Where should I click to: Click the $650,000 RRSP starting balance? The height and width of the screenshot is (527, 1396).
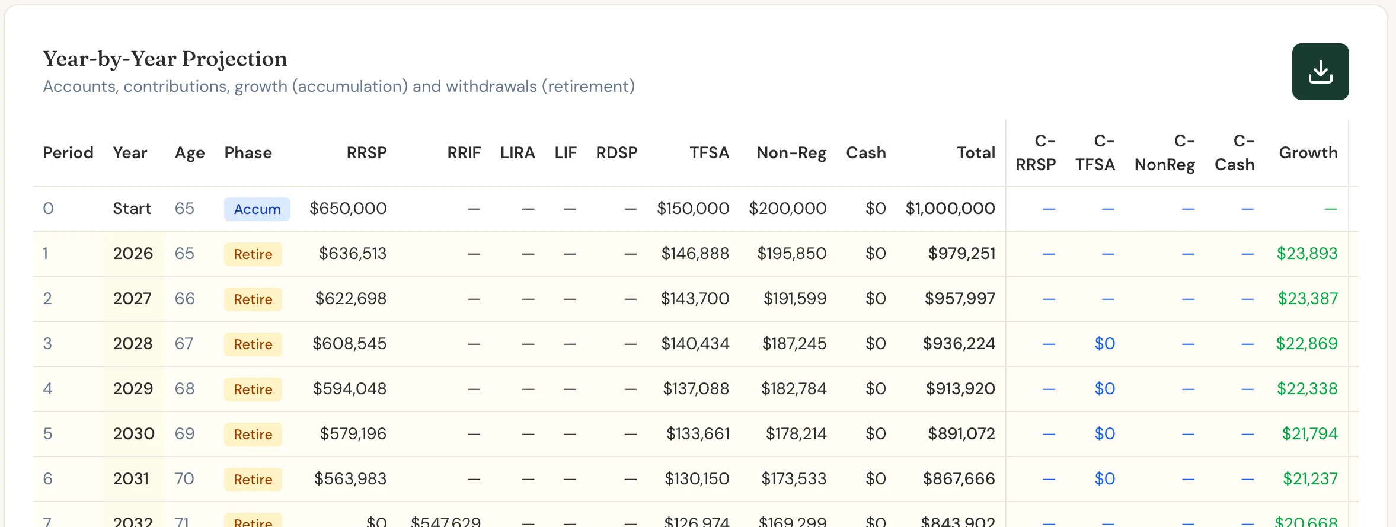[348, 209]
